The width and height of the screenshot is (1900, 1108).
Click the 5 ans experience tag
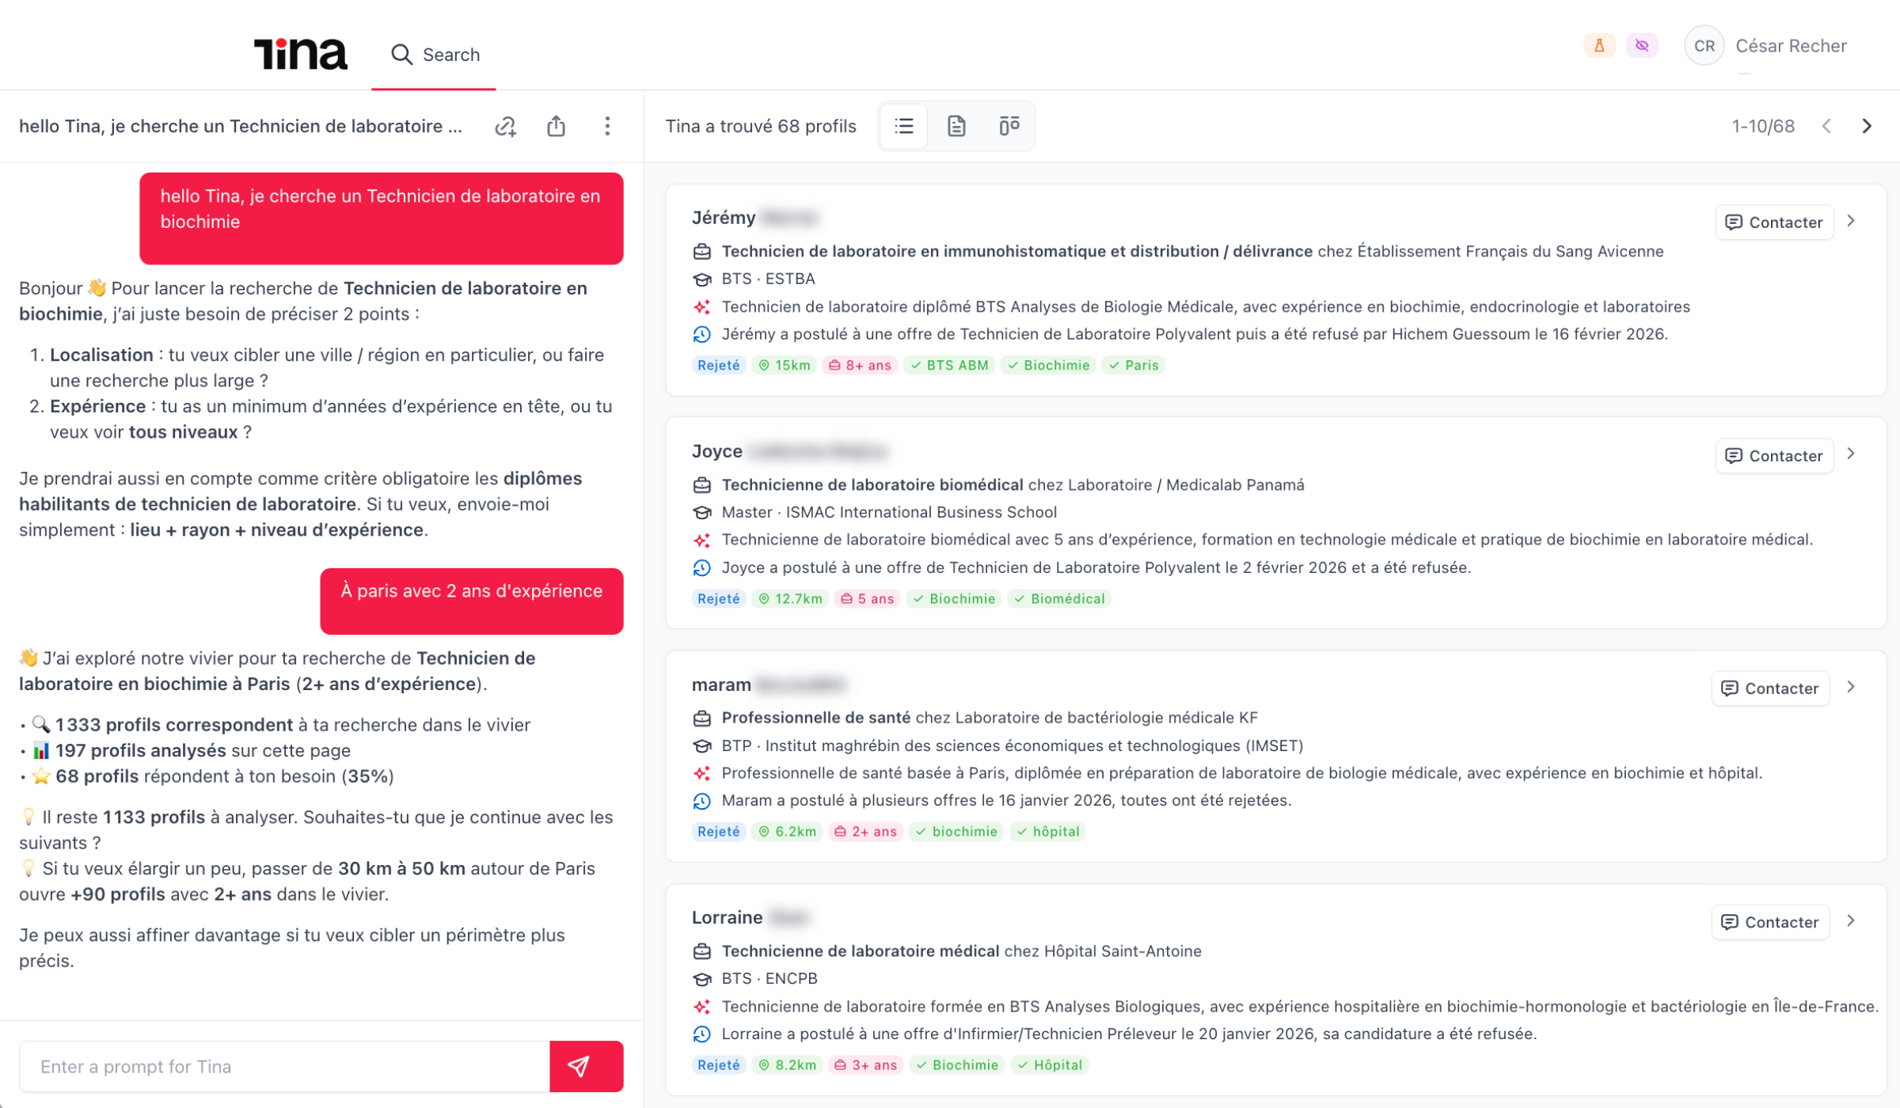[x=867, y=598]
